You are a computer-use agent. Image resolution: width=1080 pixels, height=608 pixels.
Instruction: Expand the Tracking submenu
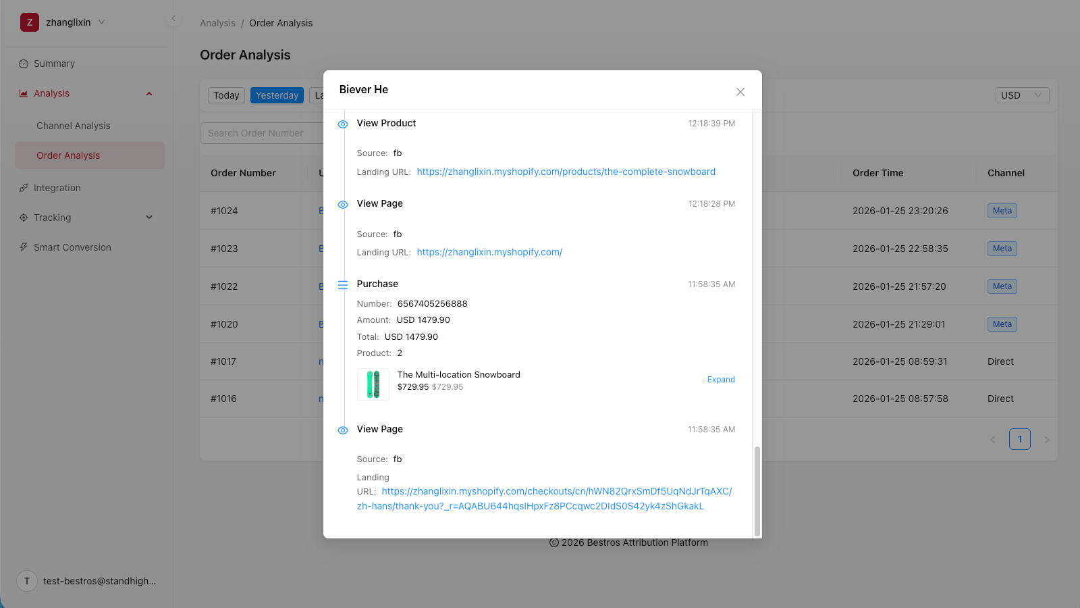(149, 218)
